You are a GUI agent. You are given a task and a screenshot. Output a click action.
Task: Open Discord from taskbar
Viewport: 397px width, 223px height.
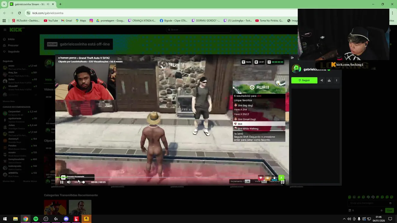[66, 219]
